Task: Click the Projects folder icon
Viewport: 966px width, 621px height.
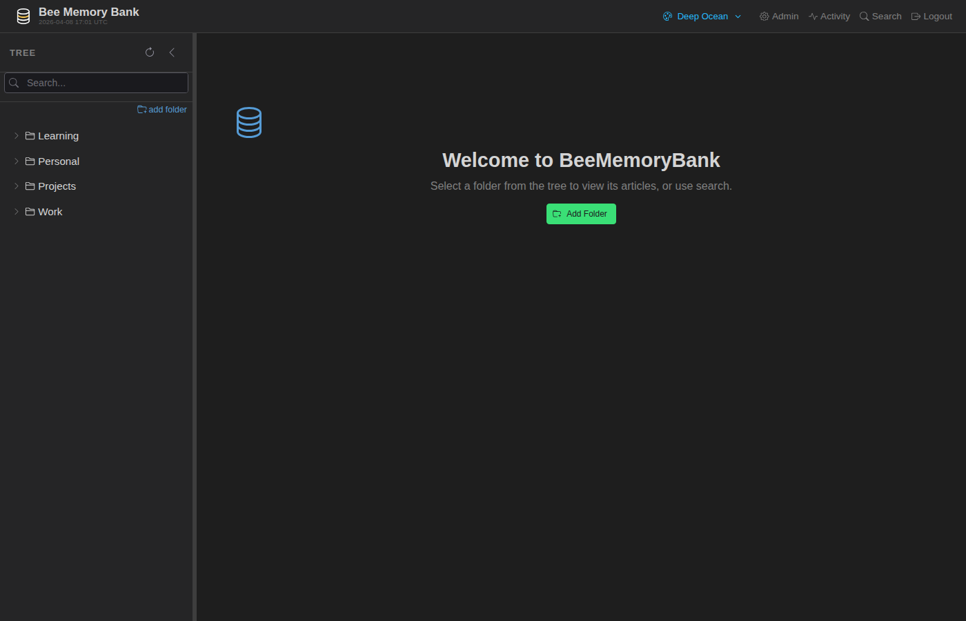Action: tap(30, 186)
